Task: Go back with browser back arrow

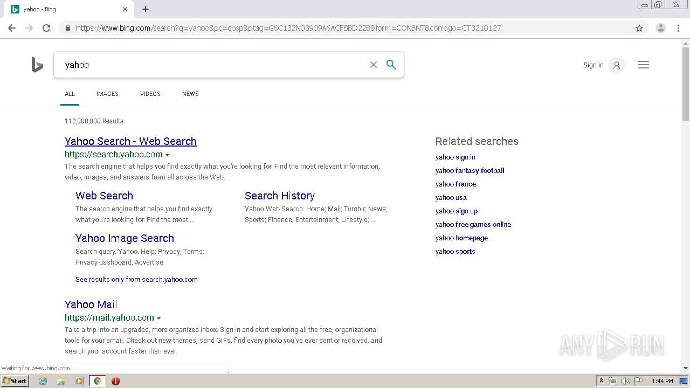Action: click(x=12, y=28)
